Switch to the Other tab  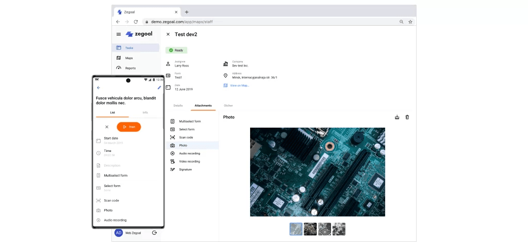pyautogui.click(x=228, y=106)
